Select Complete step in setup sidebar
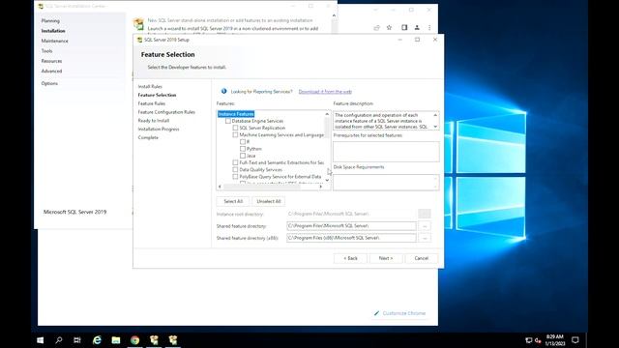The width and height of the screenshot is (619, 348). coord(148,137)
